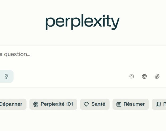166x131 pixels.
Task: Select the lightbulb Research mode icon
Action: pos(6,76)
